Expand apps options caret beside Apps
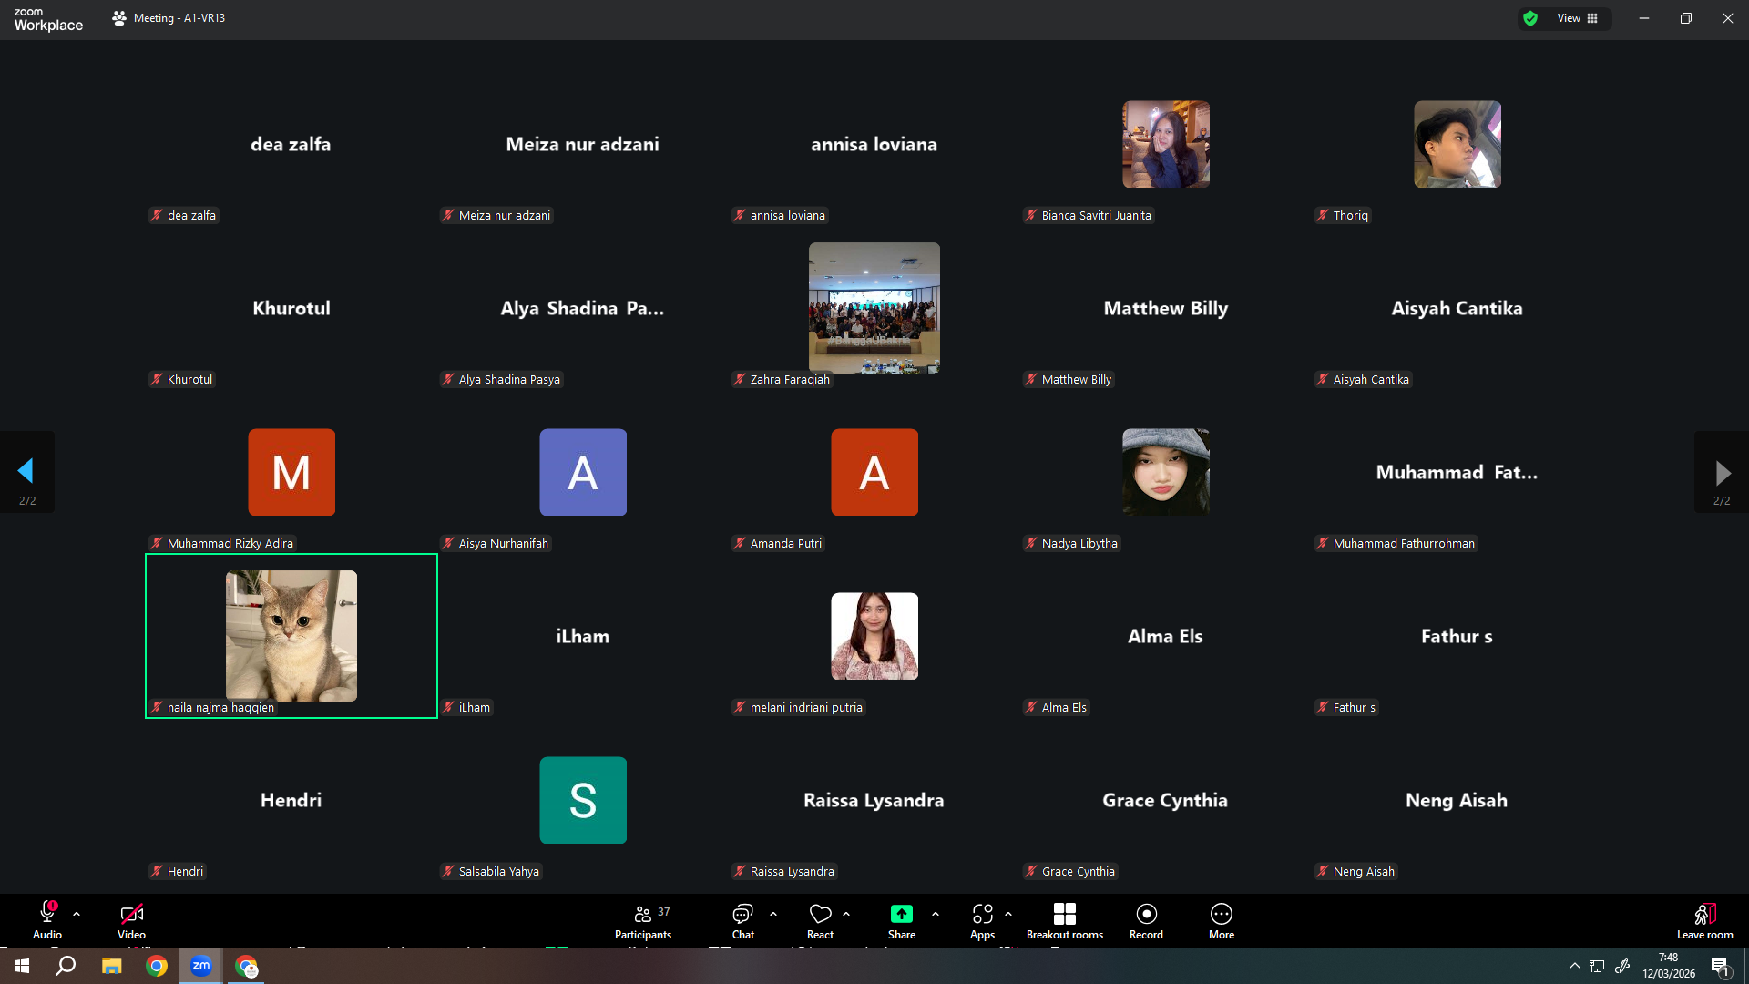The width and height of the screenshot is (1749, 984). click(1008, 914)
